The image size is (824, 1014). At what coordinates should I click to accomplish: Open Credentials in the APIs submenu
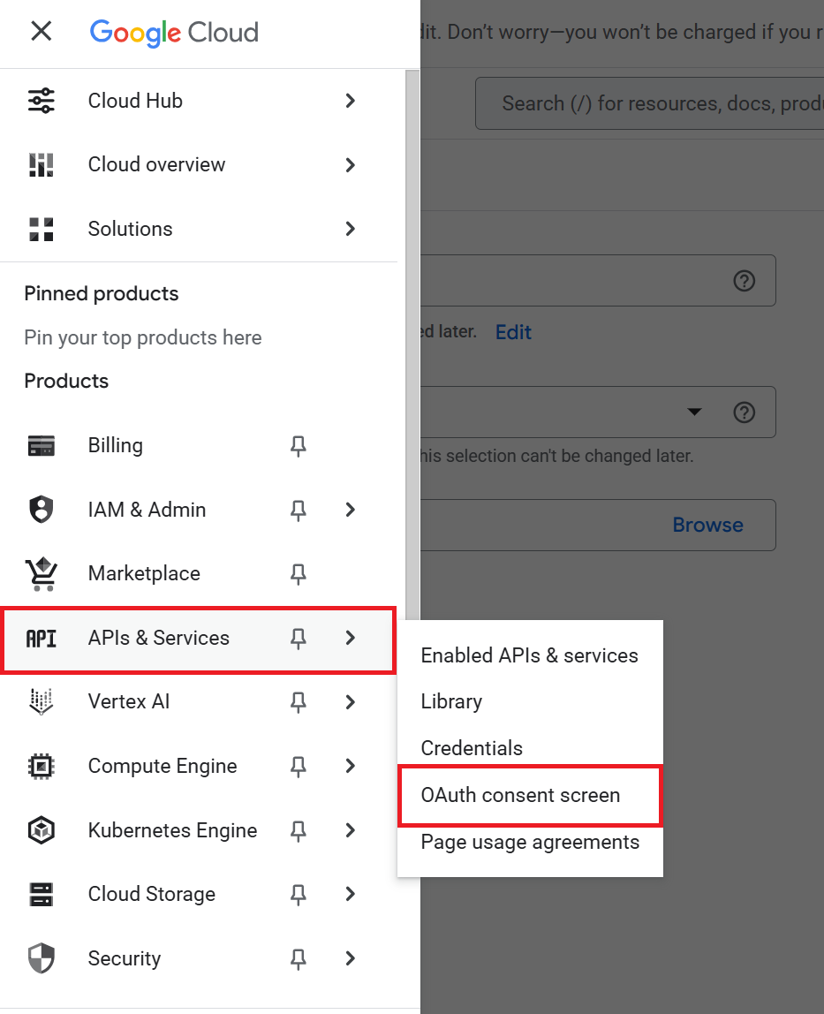coord(472,748)
